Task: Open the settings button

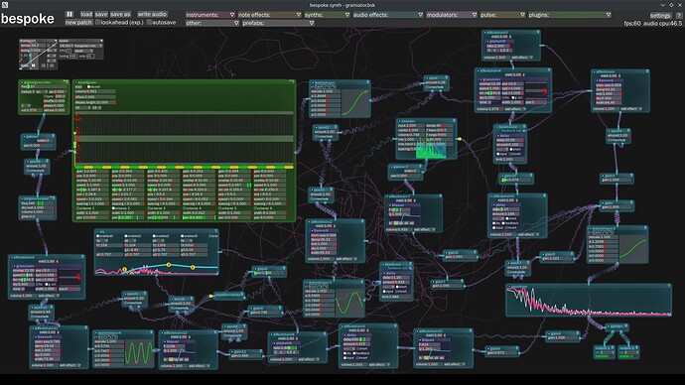Action: click(x=660, y=15)
